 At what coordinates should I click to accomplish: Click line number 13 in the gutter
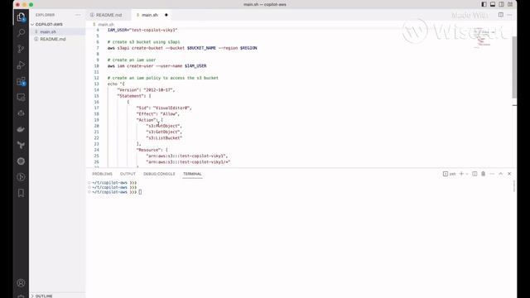(x=97, y=84)
